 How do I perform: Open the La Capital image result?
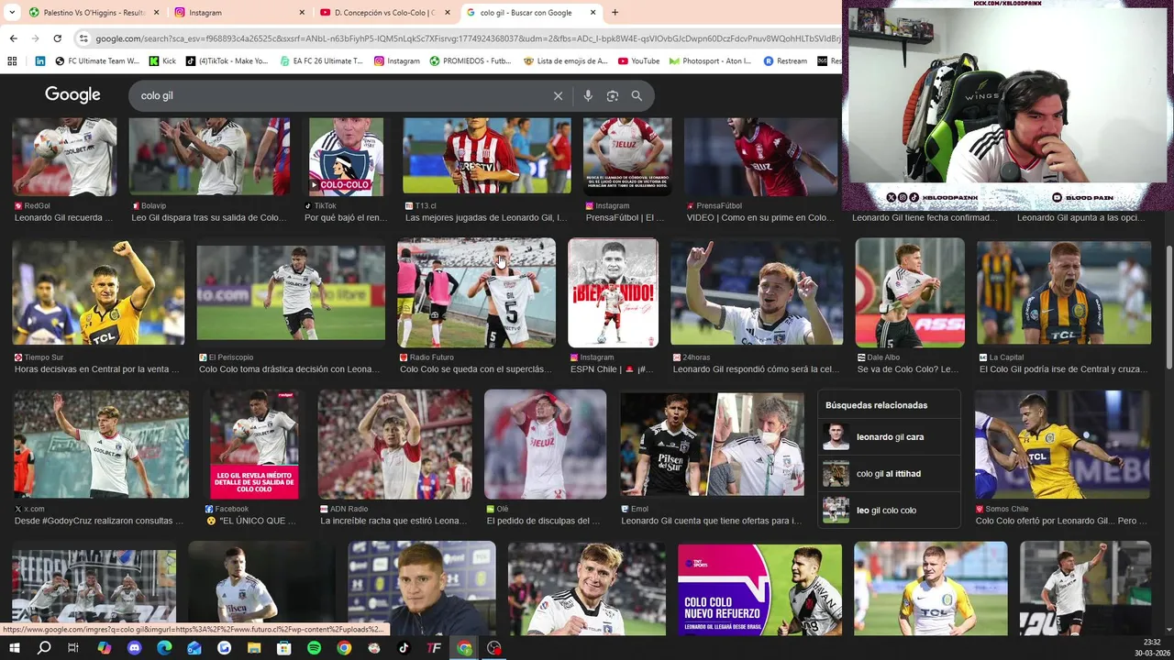tap(1064, 292)
